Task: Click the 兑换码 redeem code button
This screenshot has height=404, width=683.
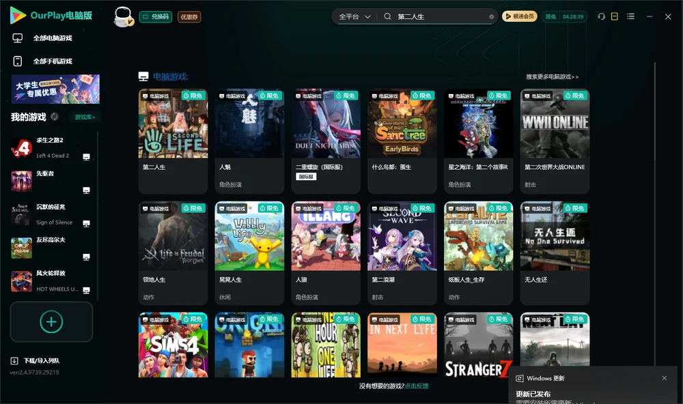Action: 156,17
